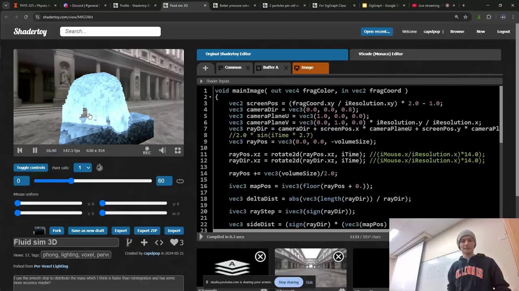Open the Browse link
This screenshot has width=519, height=291.
(457, 32)
